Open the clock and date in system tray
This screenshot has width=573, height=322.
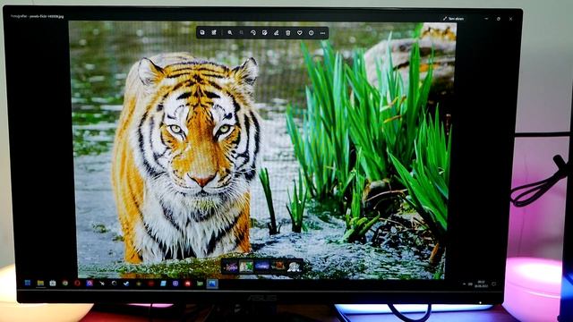[482, 284]
